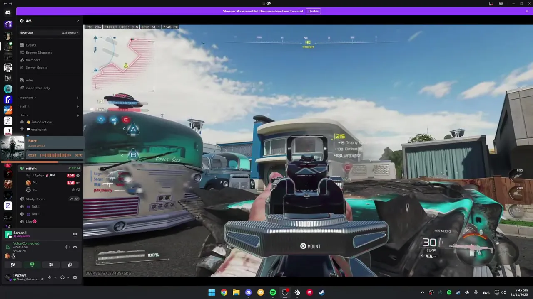This screenshot has height=299, width=533.
Task: Open Discord help question mark
Action: pyautogui.click(x=501, y=3)
